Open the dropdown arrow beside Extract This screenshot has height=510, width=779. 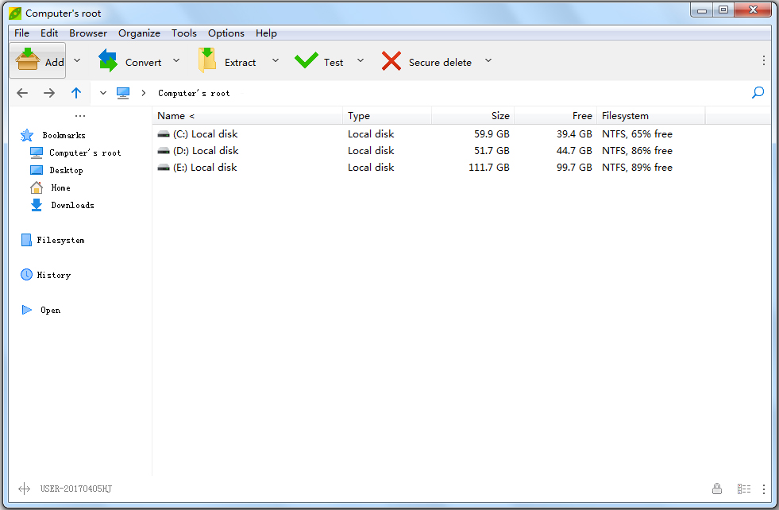[275, 61]
